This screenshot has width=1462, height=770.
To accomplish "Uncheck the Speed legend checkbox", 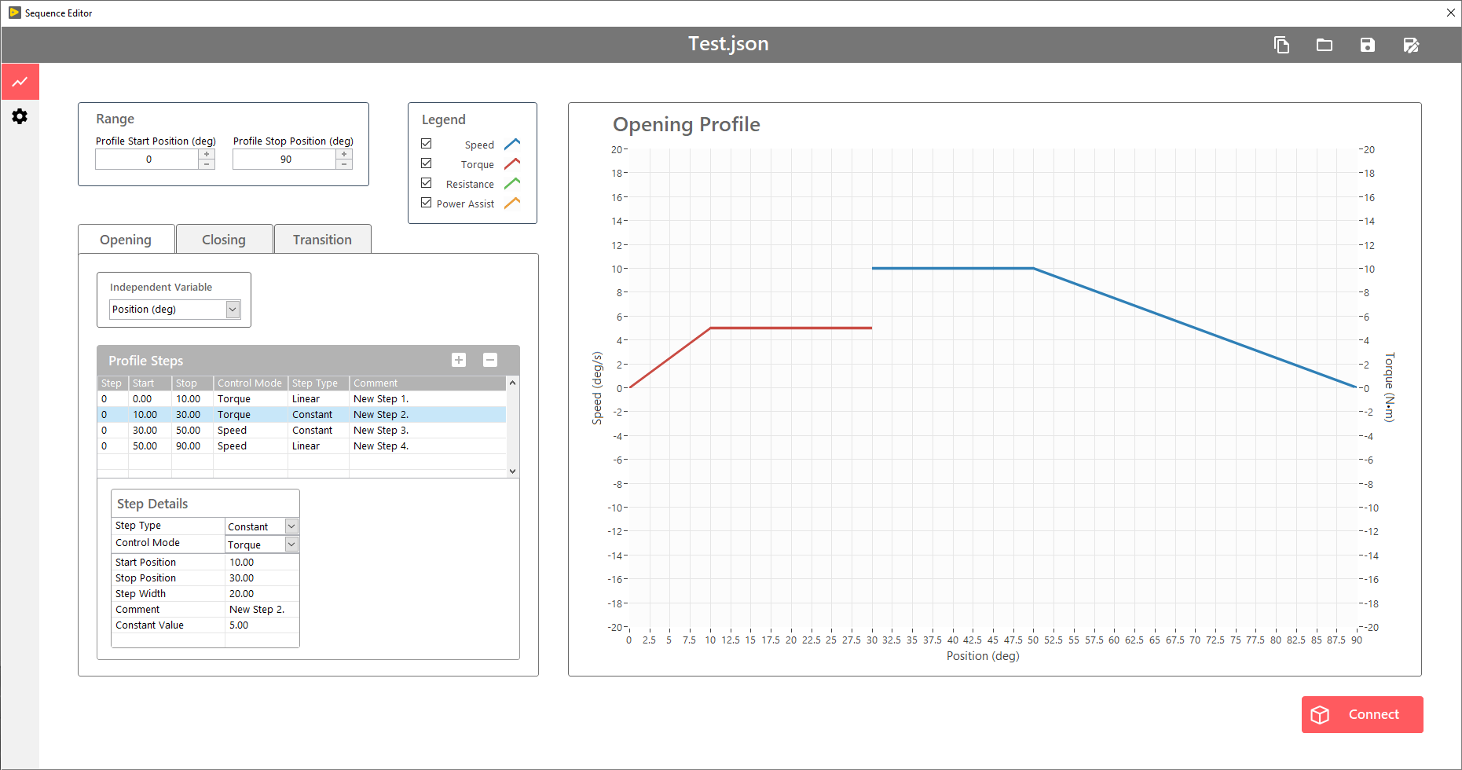I will pos(427,144).
